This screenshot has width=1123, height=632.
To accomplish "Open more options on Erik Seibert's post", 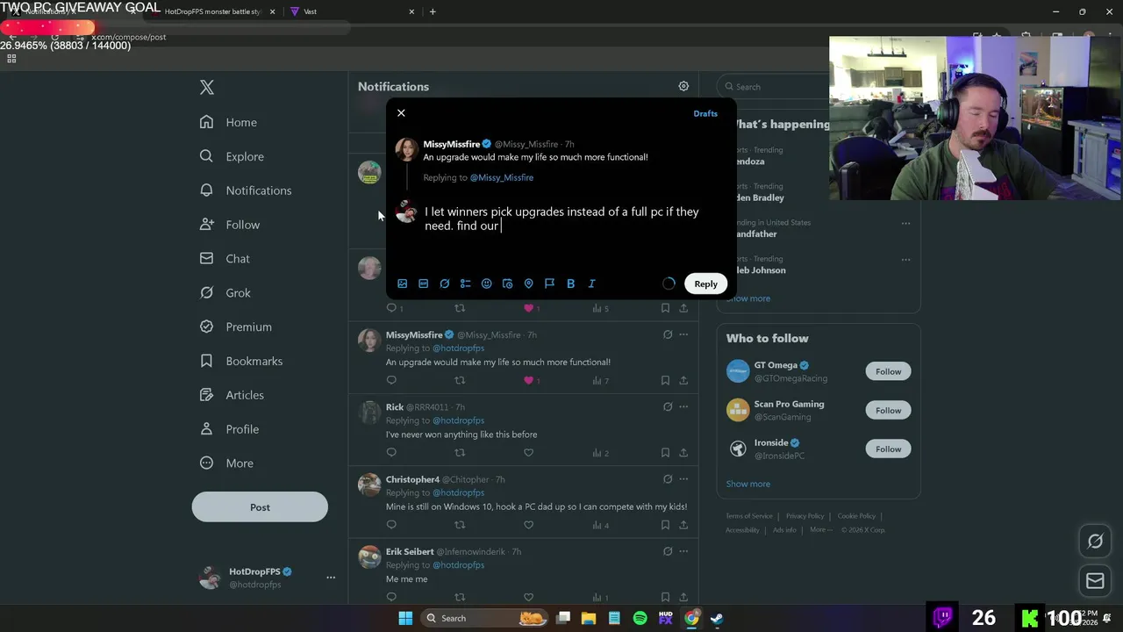I will click(x=683, y=551).
